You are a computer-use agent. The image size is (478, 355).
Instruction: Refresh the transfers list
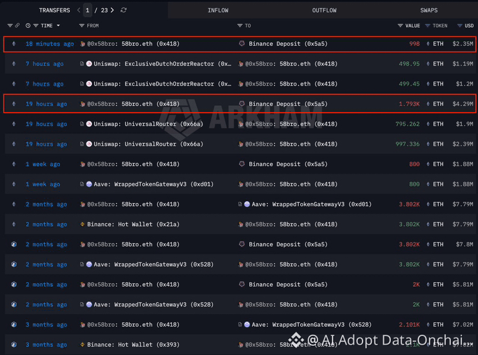124,10
